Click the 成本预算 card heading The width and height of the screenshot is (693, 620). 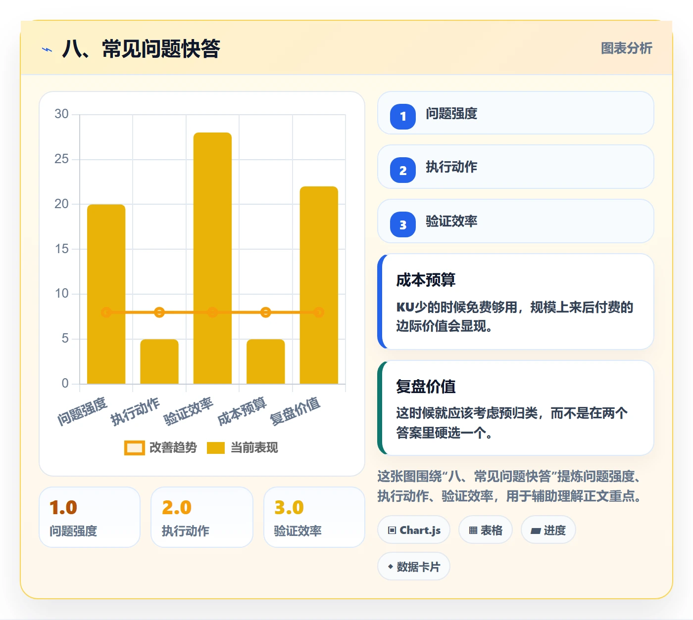pos(426,280)
